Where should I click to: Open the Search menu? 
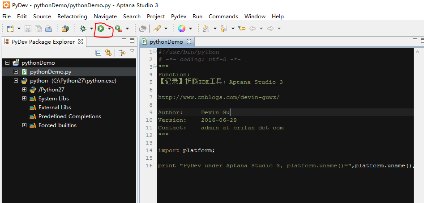132,17
